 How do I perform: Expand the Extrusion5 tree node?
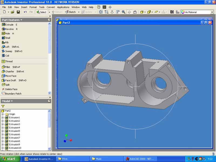(x=2, y=131)
